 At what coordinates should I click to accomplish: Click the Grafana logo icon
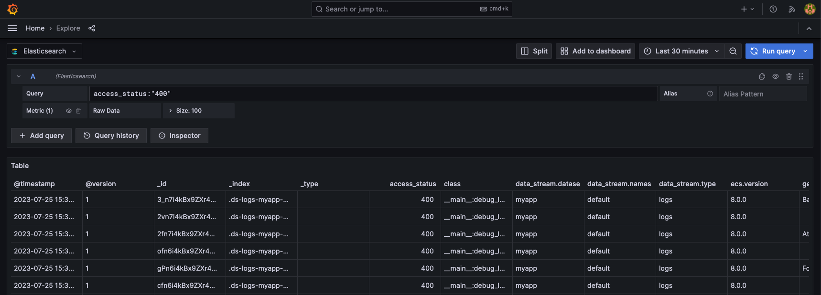click(13, 9)
